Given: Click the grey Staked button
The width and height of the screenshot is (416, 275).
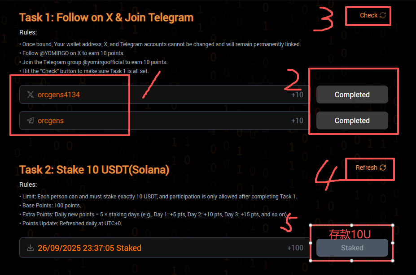Looking at the screenshot, I should tap(352, 248).
